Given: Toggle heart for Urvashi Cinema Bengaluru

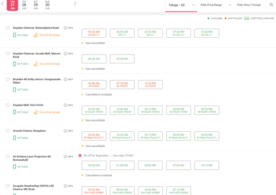Looking at the screenshot, I should pyautogui.click(x=8, y=131).
